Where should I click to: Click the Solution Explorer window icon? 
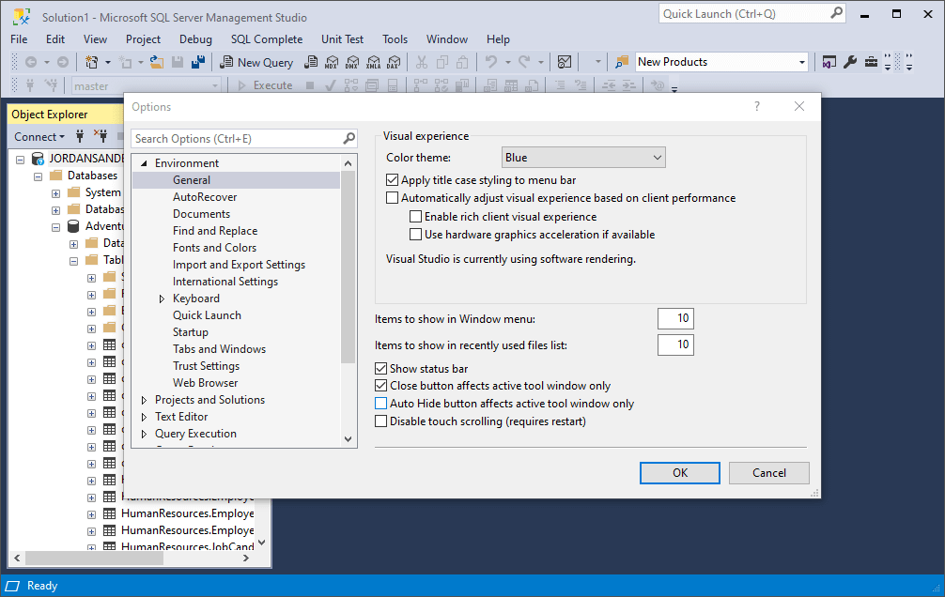pyautogui.click(x=829, y=62)
